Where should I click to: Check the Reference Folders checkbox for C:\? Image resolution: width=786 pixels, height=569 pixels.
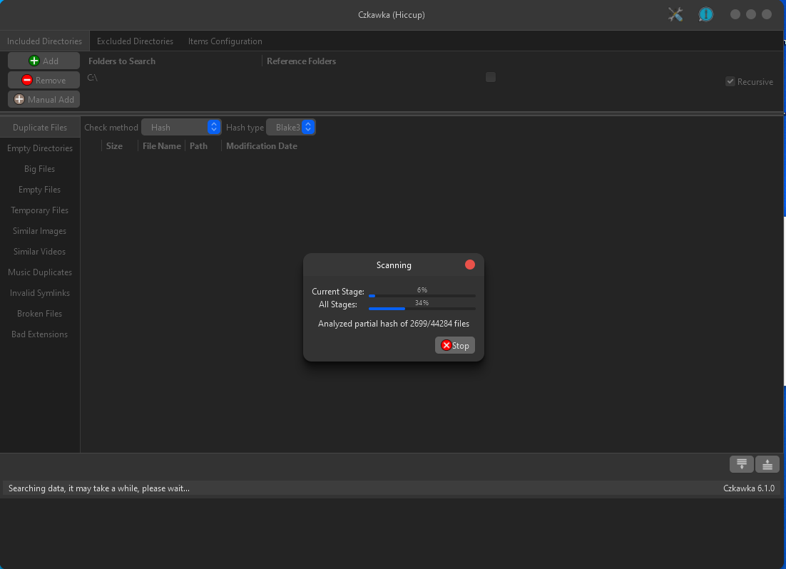(x=490, y=77)
